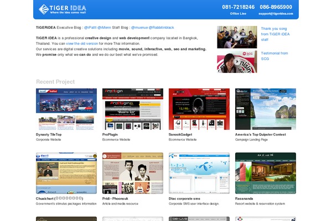
Task: Follow the 'view the old version' link
Action: 82,44
